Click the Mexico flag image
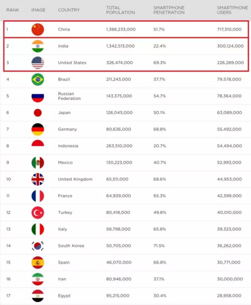 click(x=38, y=162)
